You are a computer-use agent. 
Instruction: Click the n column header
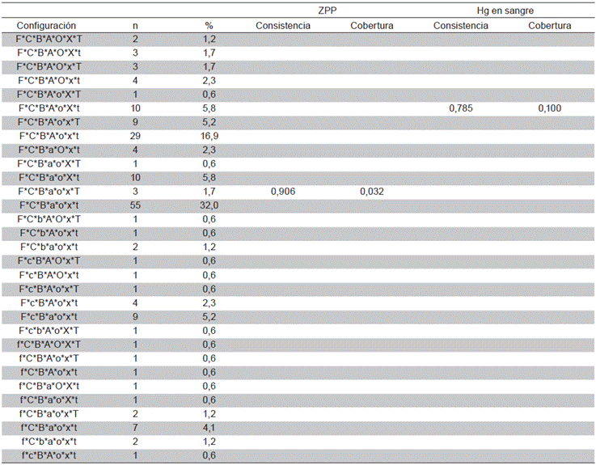coord(135,26)
